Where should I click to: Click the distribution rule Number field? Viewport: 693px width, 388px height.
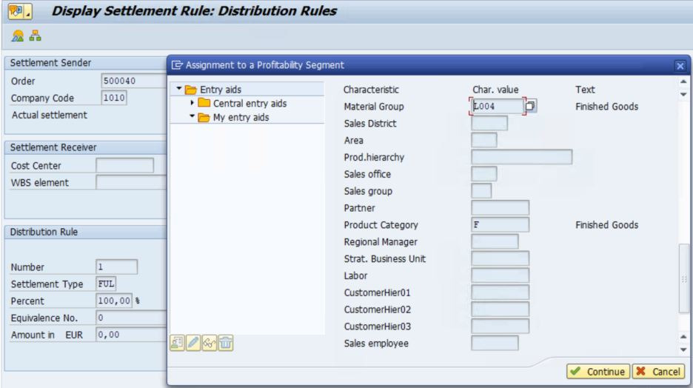pos(117,267)
